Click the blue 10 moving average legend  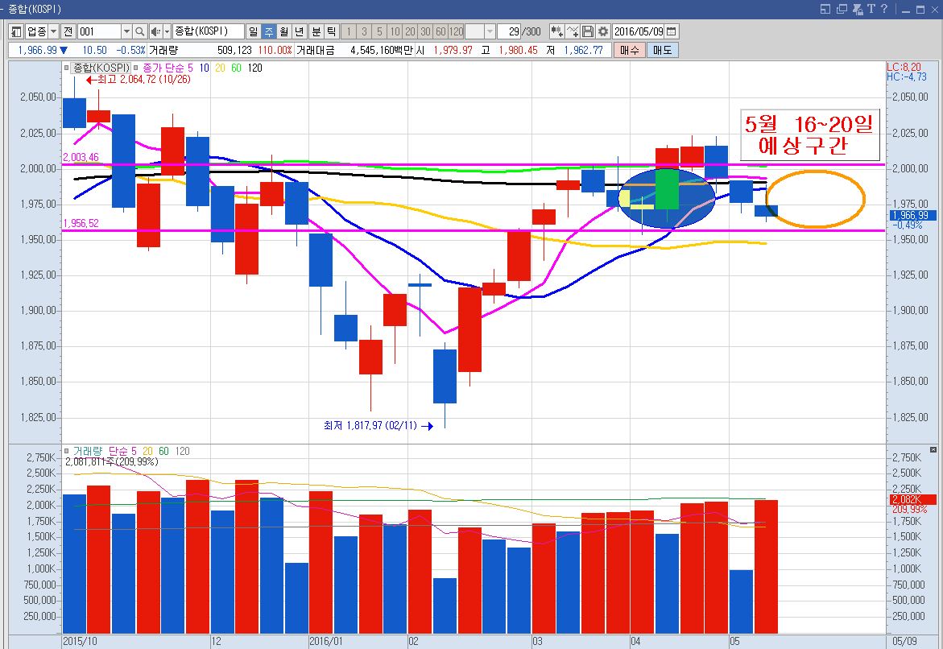205,68
